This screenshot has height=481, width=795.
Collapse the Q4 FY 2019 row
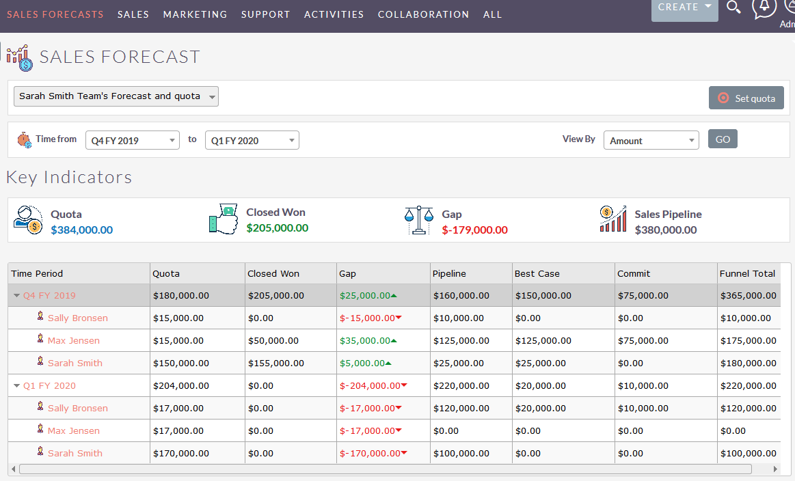pos(16,295)
